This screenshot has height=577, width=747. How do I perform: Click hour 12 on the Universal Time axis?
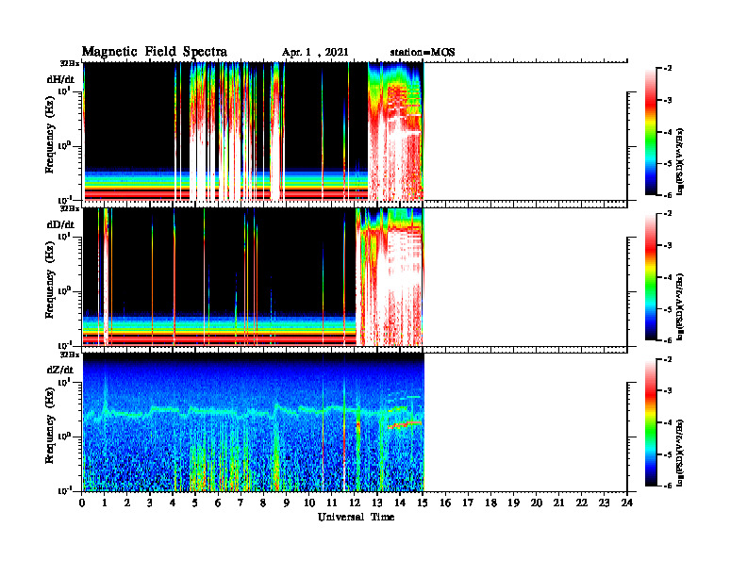pyautogui.click(x=355, y=503)
